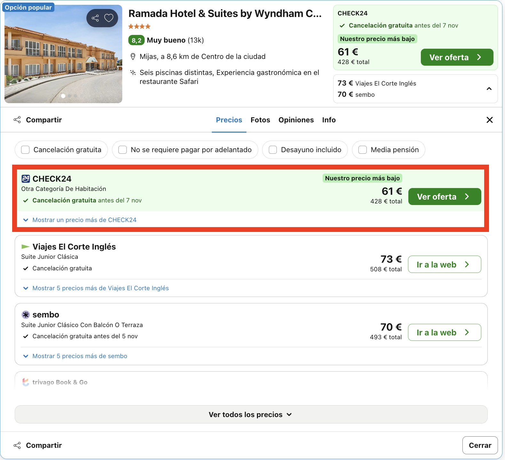Open the hotel building photo
Viewport: 505px width, 460px height.
point(63,54)
